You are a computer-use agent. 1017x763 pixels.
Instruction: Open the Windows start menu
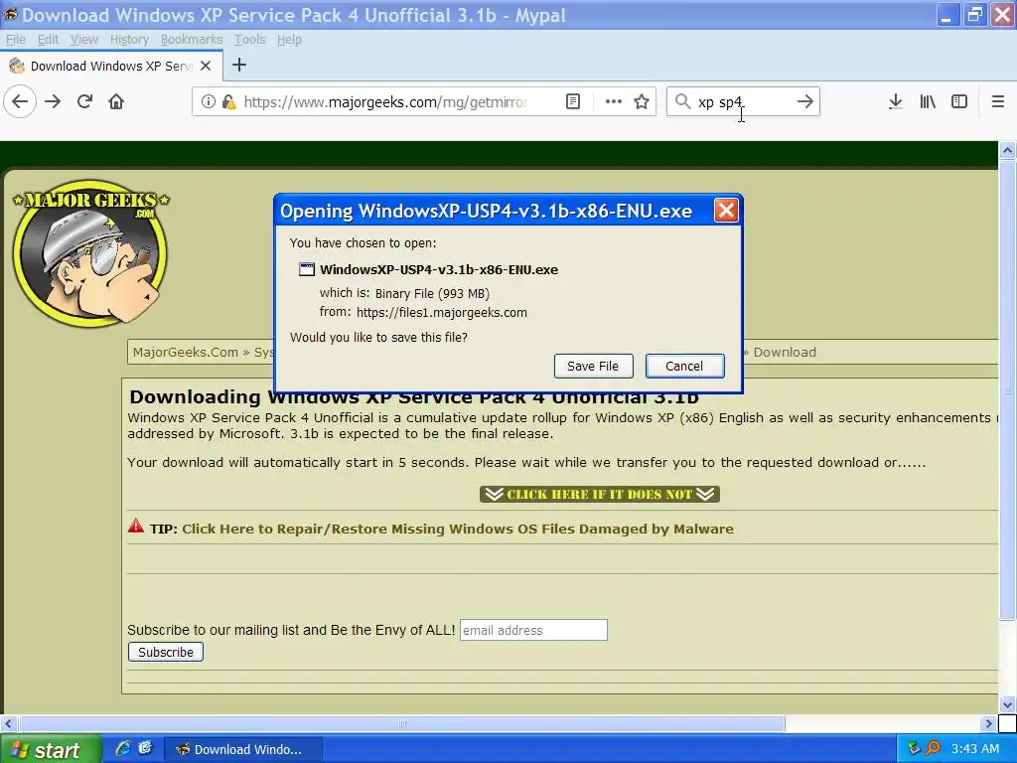point(50,749)
